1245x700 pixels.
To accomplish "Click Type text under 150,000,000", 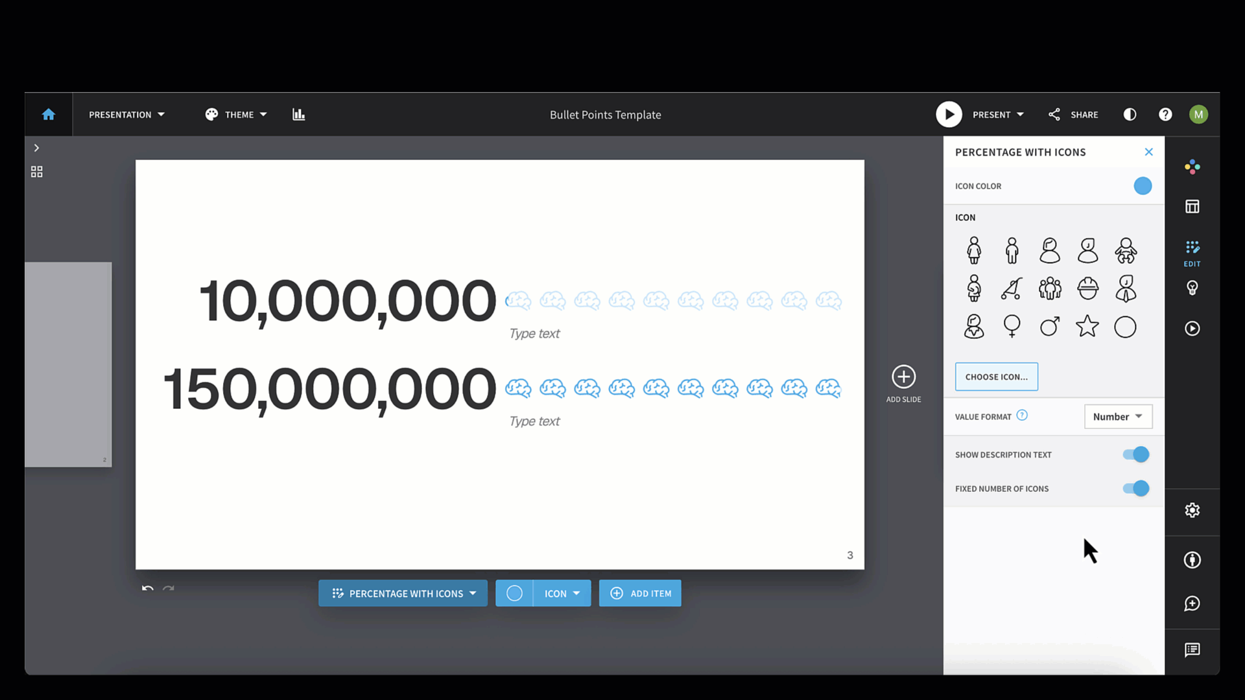I will point(534,421).
